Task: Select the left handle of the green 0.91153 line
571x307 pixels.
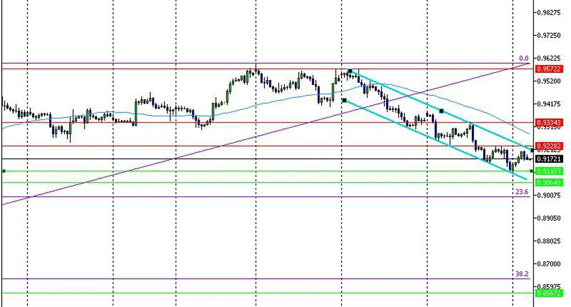Action: [4, 171]
